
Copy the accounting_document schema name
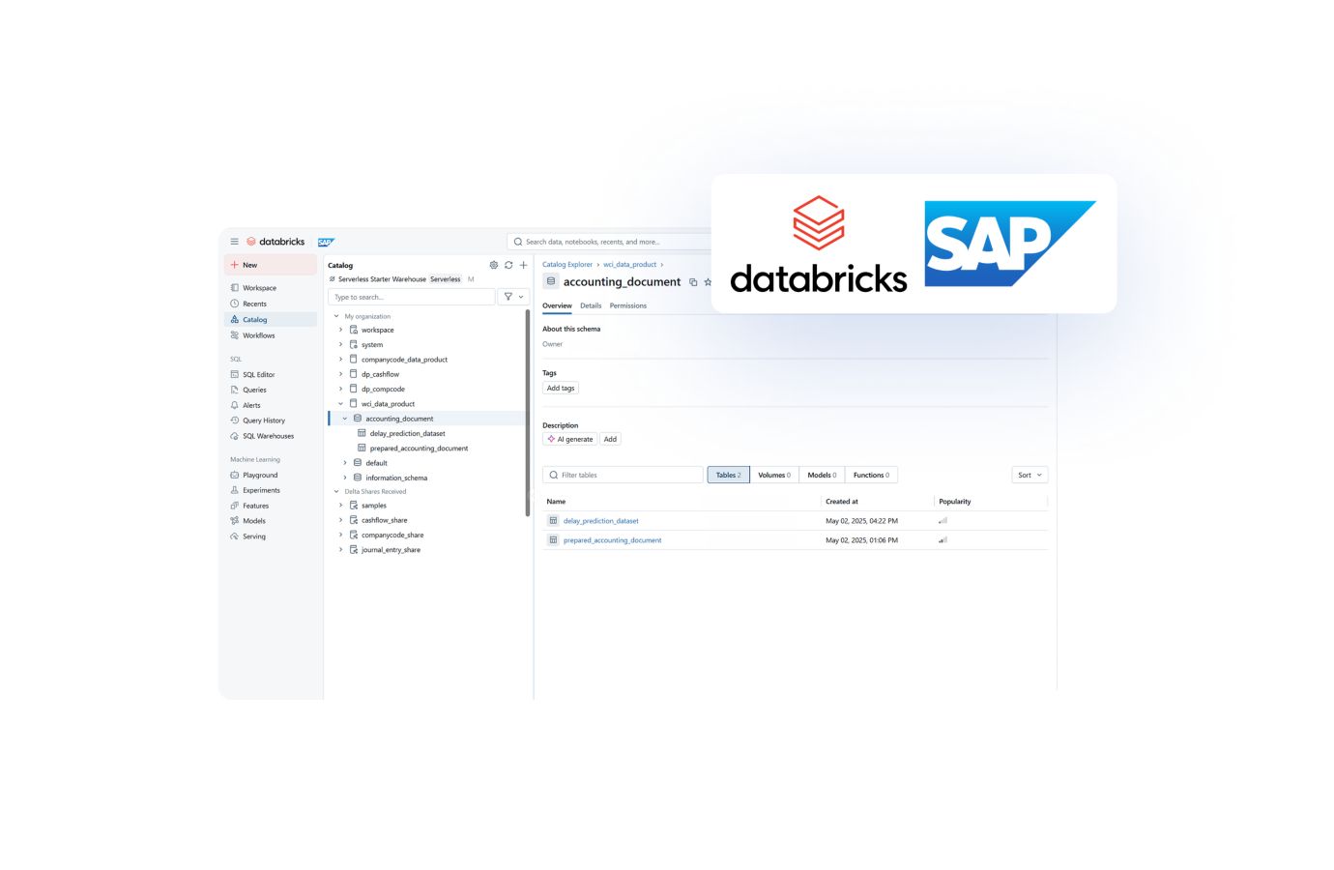[x=693, y=282]
